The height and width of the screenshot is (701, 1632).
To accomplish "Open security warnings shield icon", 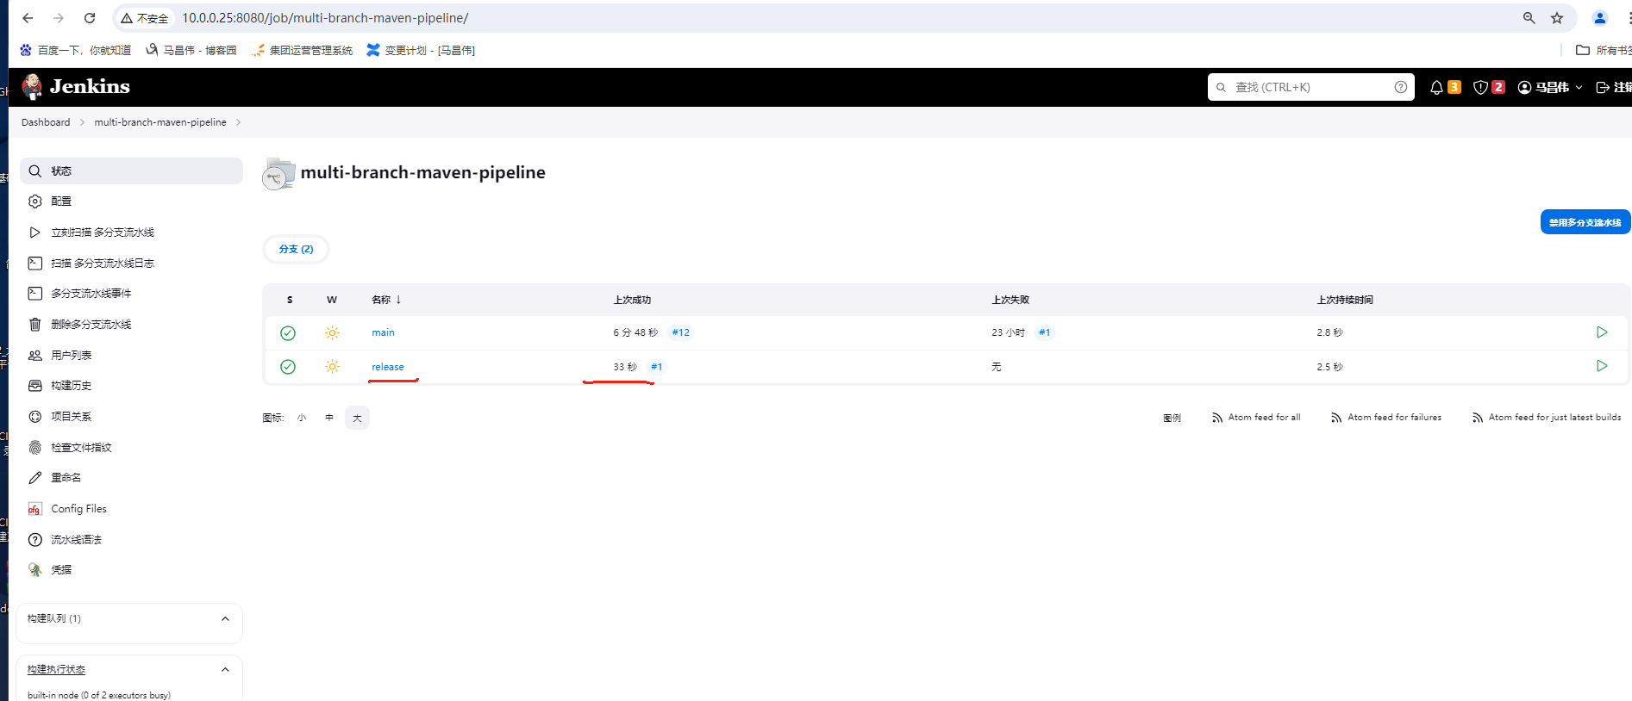I will tap(1480, 87).
